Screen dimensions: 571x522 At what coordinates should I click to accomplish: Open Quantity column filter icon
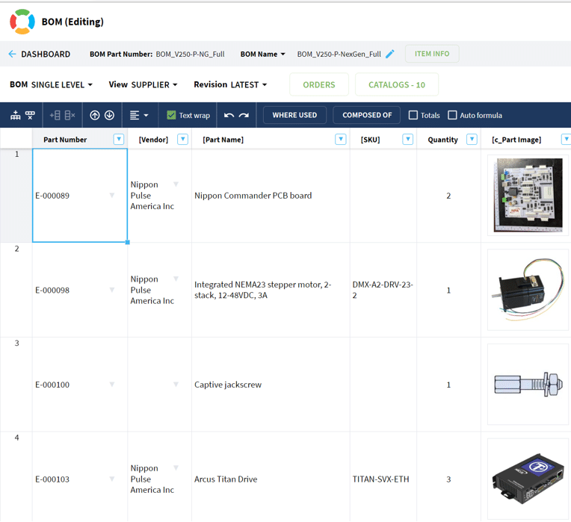coord(472,140)
